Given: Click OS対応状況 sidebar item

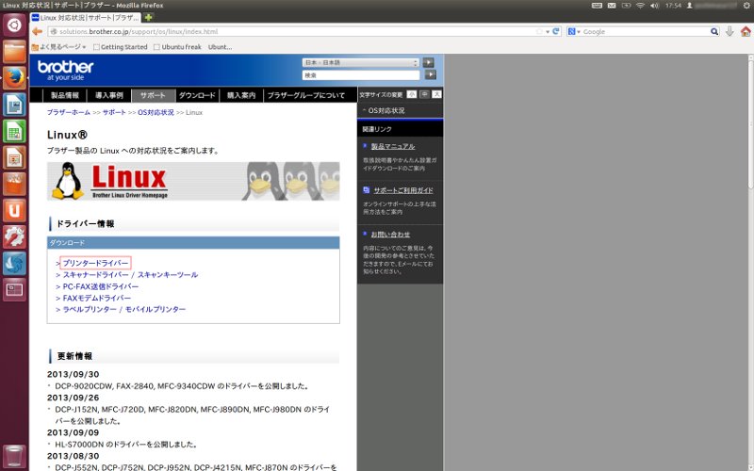Looking at the screenshot, I should coord(386,110).
